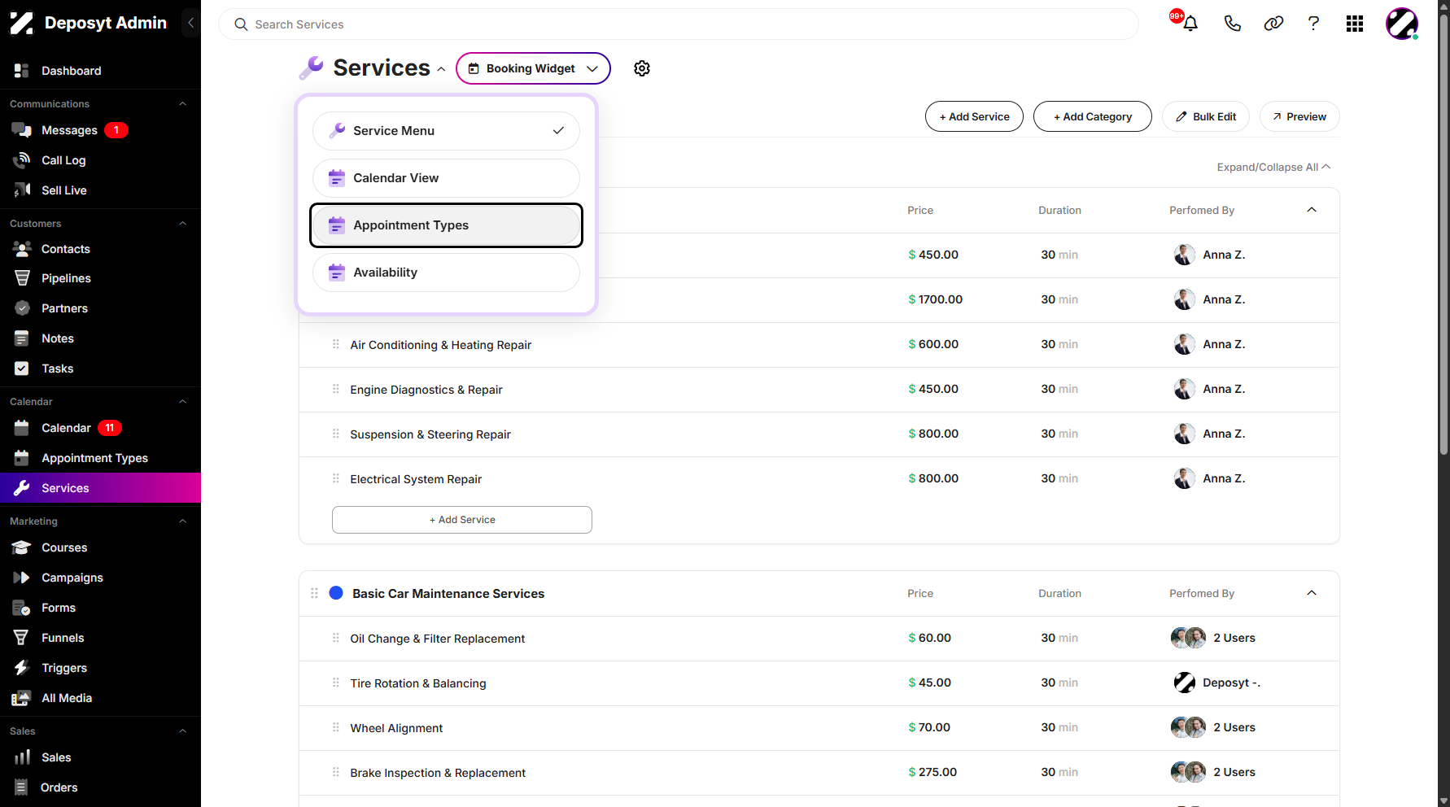Click the Dashboard sidebar icon
1450x807 pixels.
click(x=22, y=71)
